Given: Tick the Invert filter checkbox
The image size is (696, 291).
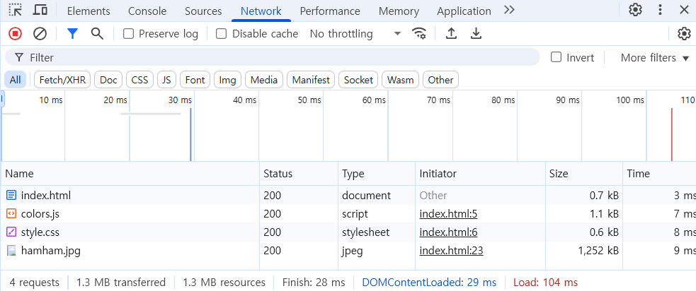Looking at the screenshot, I should point(557,57).
